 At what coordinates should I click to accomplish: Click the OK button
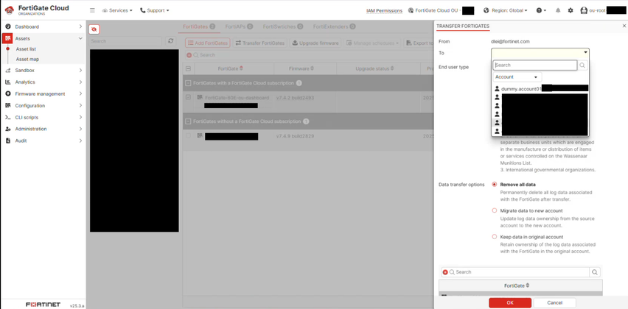[x=510, y=302]
